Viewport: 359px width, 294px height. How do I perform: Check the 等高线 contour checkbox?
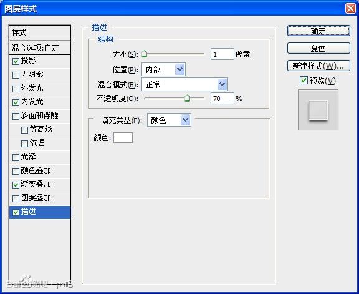[24, 130]
